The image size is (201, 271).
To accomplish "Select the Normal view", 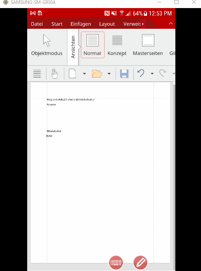I will click(93, 45).
